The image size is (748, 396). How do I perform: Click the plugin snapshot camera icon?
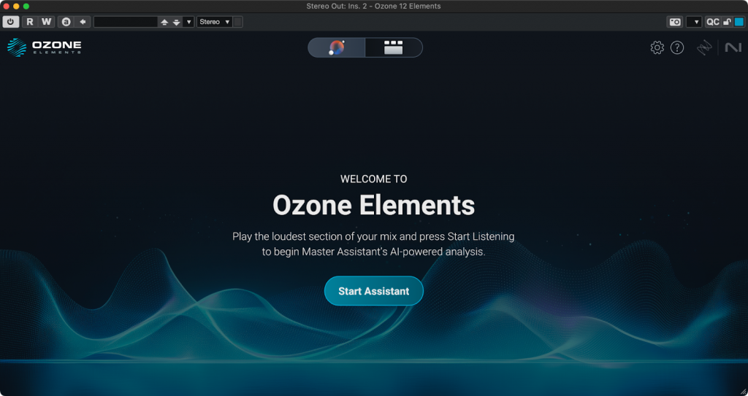coord(675,22)
